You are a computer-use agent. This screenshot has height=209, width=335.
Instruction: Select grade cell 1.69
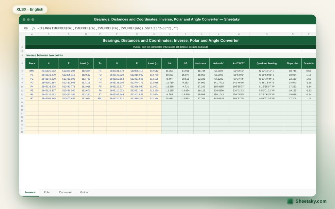pyautogui.click(x=309, y=79)
